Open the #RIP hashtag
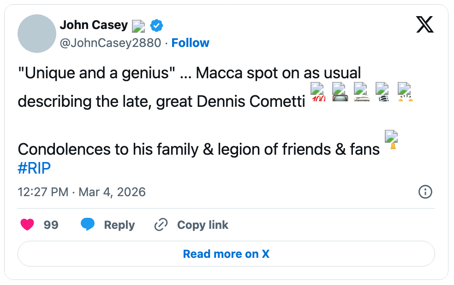This screenshot has width=454, height=285. pyautogui.click(x=34, y=169)
